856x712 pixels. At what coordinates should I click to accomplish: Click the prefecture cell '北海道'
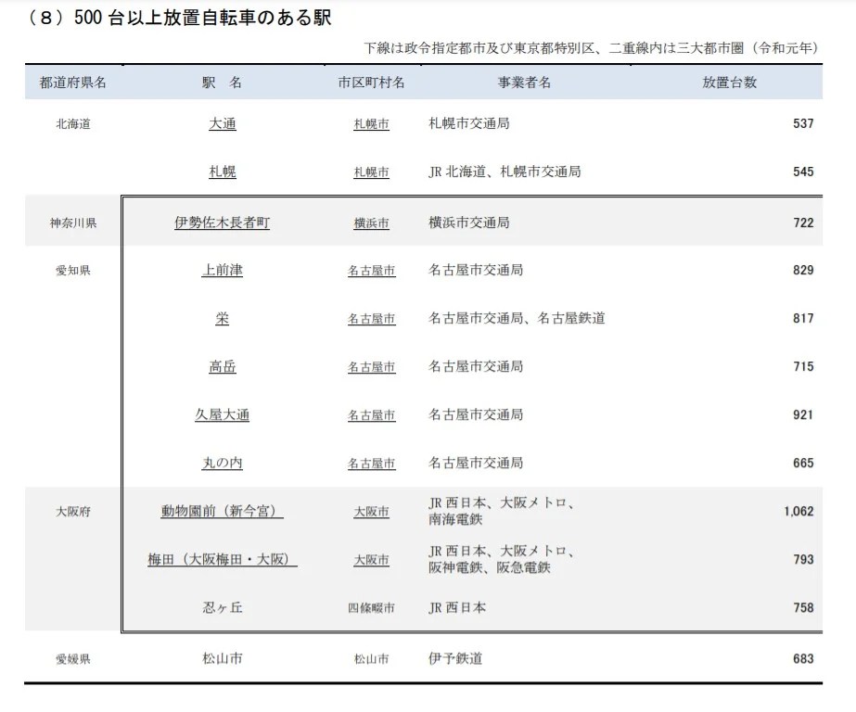point(73,124)
